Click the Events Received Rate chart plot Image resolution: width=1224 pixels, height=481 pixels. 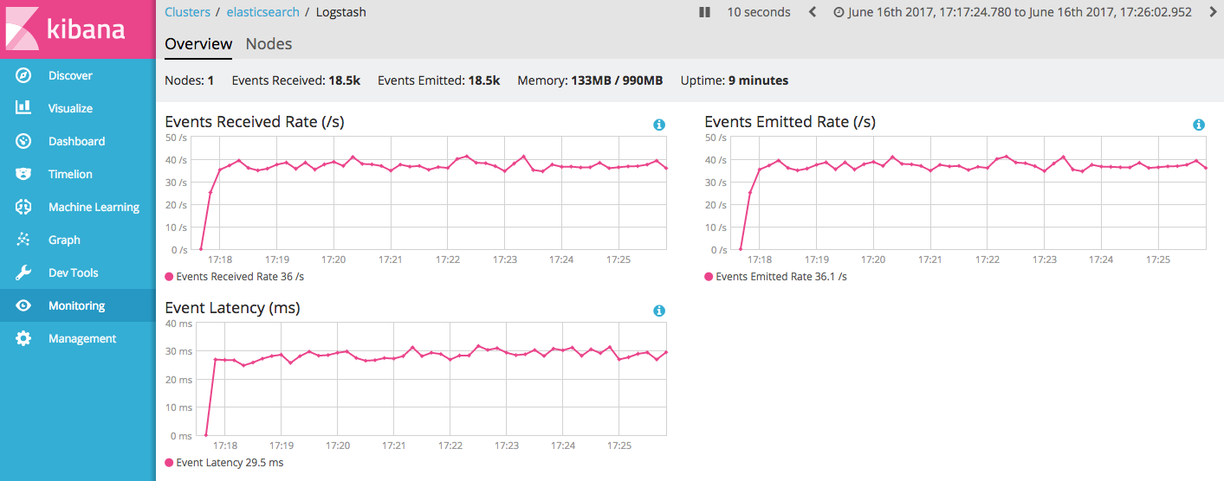[429, 194]
